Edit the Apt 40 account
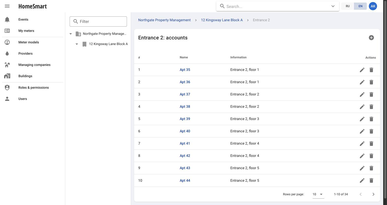Viewport: 387px width, 205px height. point(362,131)
